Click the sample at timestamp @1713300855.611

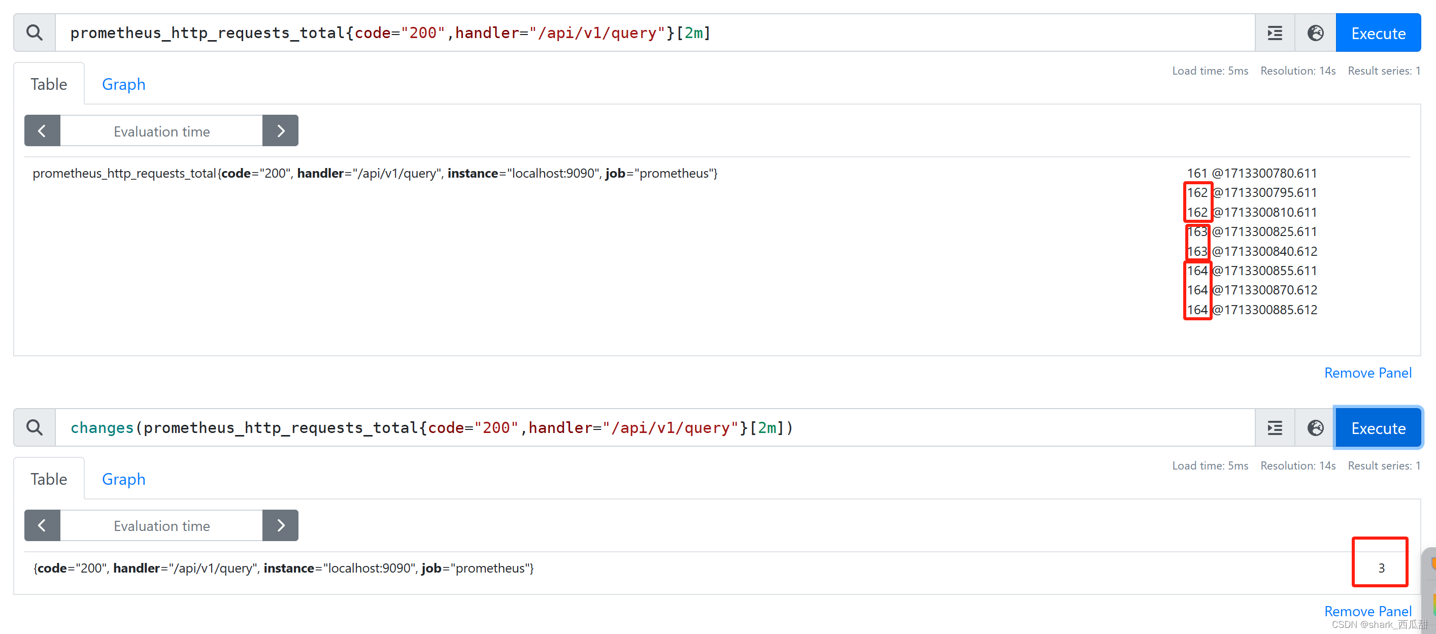click(x=1251, y=271)
